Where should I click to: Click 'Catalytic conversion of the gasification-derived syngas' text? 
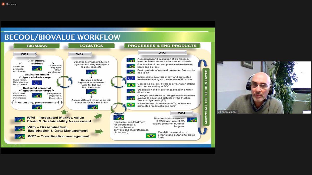(x=166, y=98)
